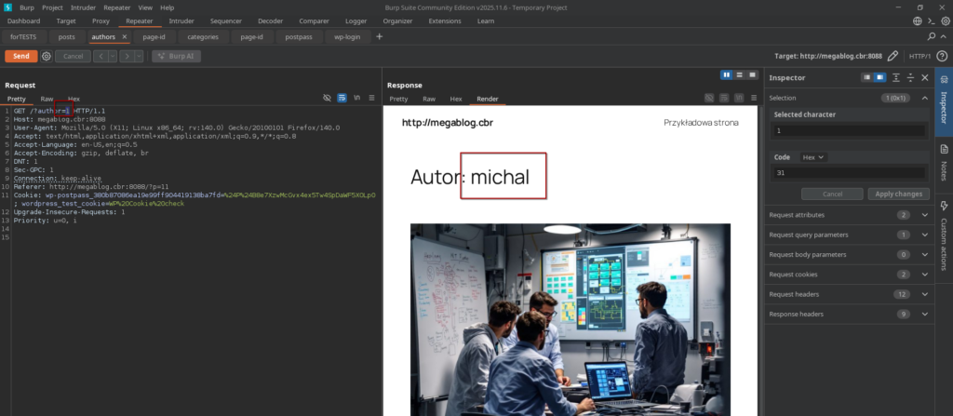Add a new Repeater tab

tap(379, 37)
